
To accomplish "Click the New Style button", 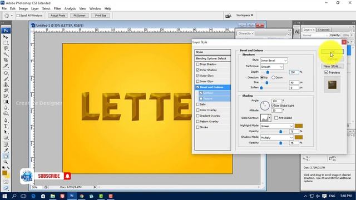I will [333, 66].
